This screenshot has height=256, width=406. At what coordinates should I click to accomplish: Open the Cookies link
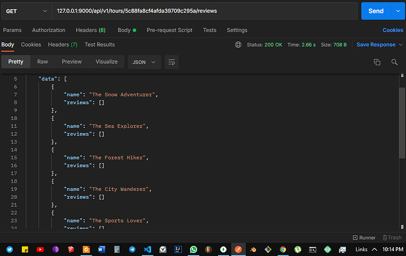click(392, 30)
